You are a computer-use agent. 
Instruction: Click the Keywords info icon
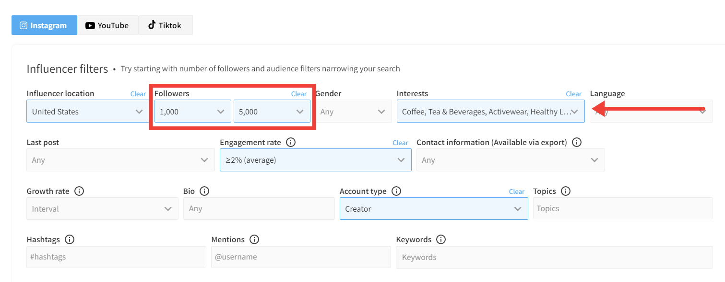pos(441,239)
